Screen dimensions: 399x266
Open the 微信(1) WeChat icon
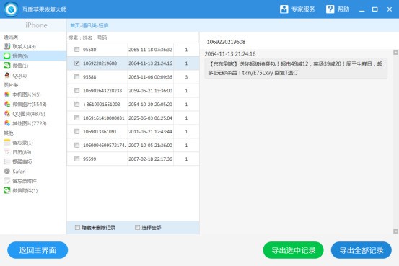point(7,66)
